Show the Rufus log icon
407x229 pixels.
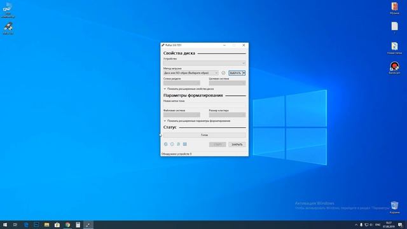(185, 144)
